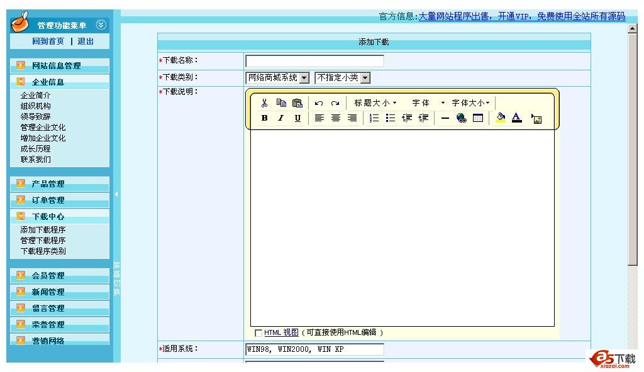The height and width of the screenshot is (372, 644).
Task: Expand the 营销网络 section
Action: [x=60, y=341]
